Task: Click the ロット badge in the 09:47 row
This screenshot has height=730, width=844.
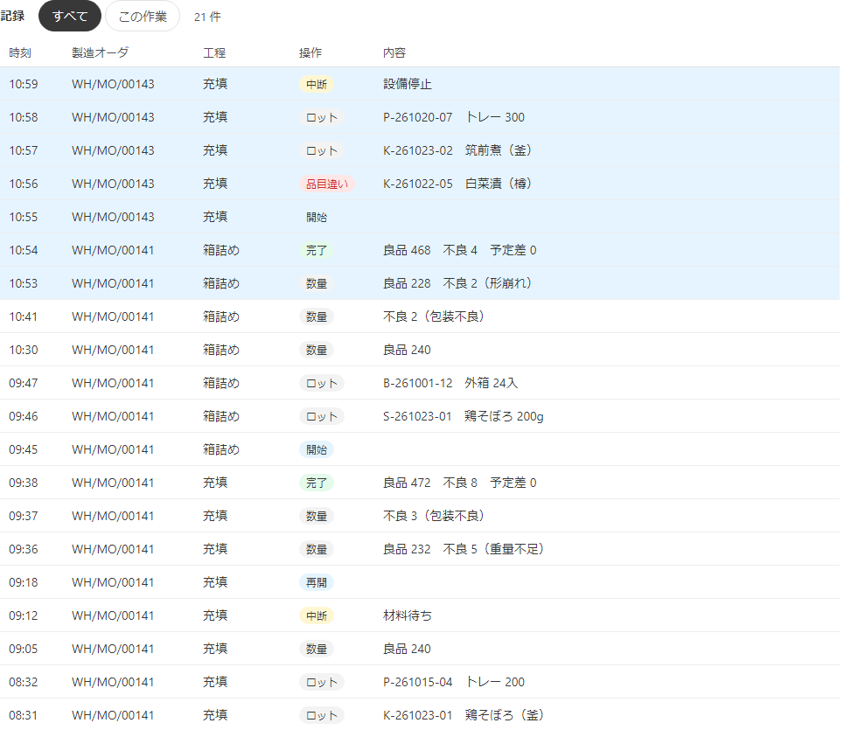Action: click(x=322, y=383)
